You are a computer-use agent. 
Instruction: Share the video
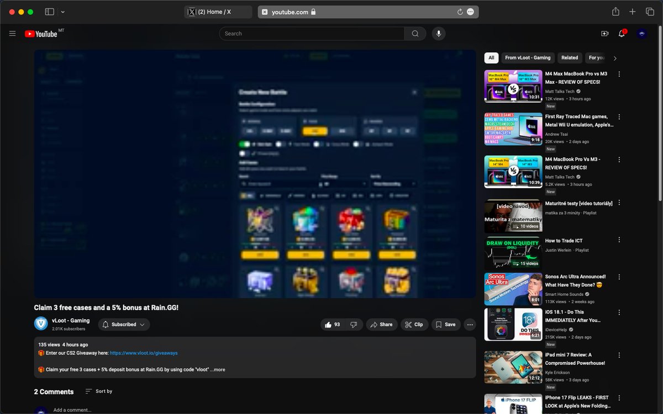click(382, 325)
